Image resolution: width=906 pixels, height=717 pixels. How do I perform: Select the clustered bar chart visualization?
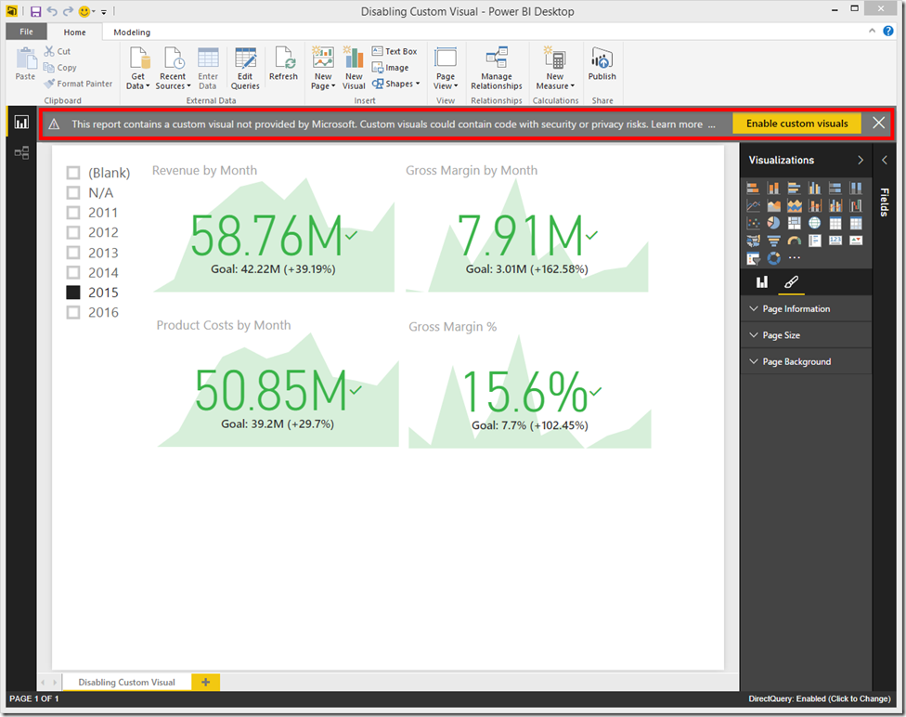(x=795, y=188)
